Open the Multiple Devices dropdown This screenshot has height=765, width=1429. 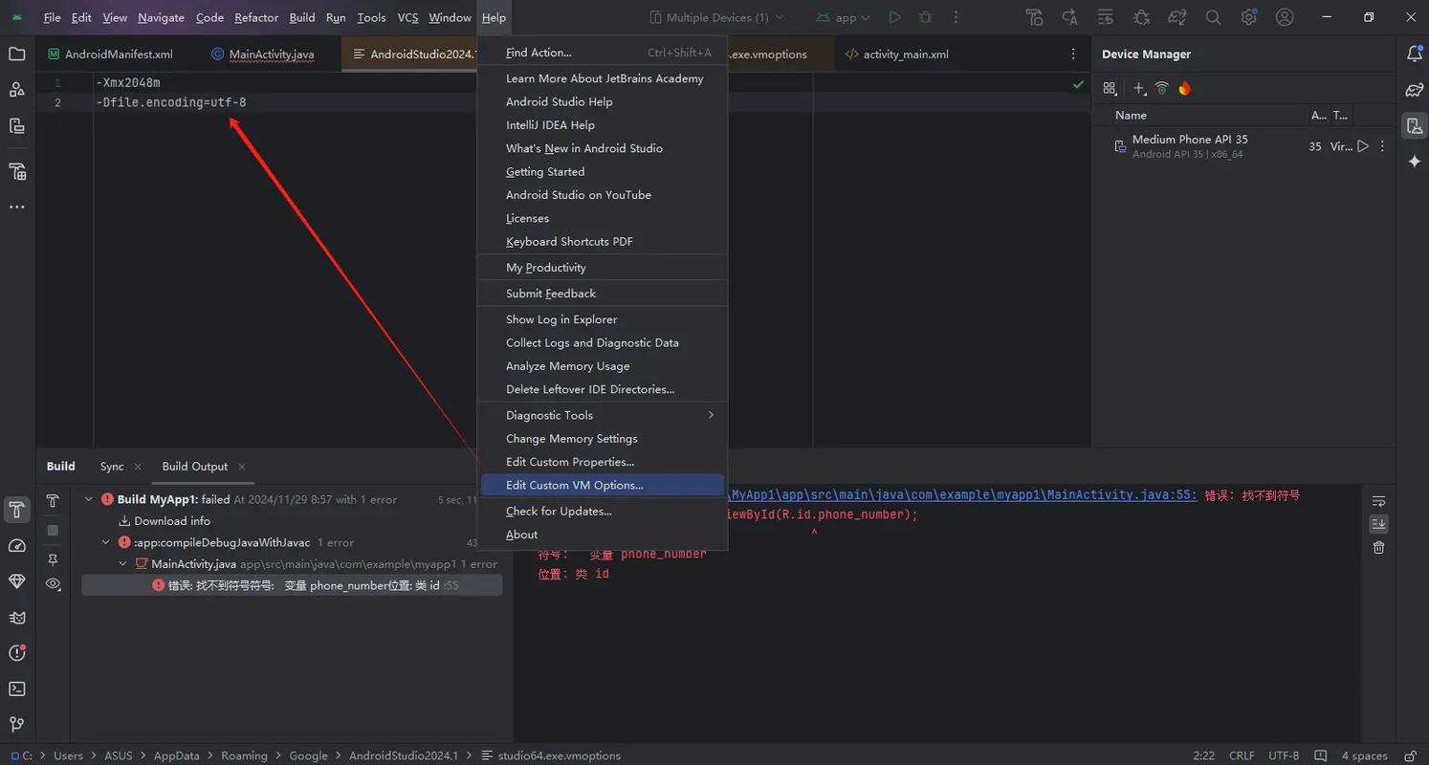pyautogui.click(x=715, y=16)
